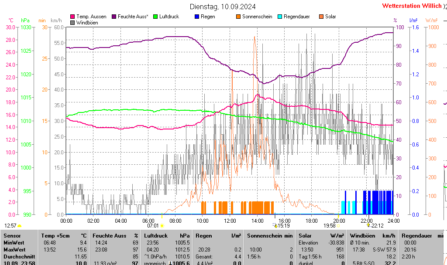Click the red 'Wetterstation Willich' heading
This screenshot has height=265, width=447.
[412, 6]
